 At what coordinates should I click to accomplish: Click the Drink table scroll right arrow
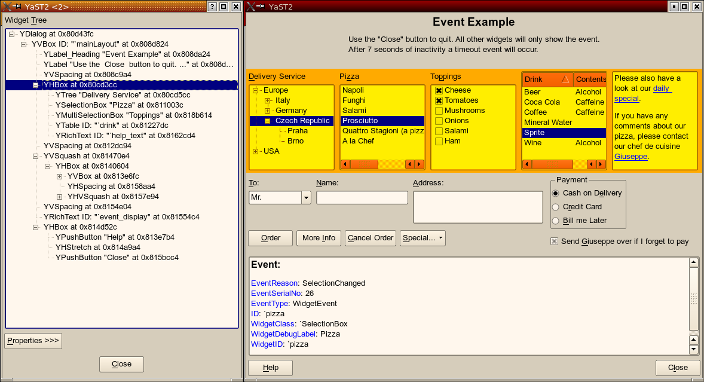(x=601, y=164)
